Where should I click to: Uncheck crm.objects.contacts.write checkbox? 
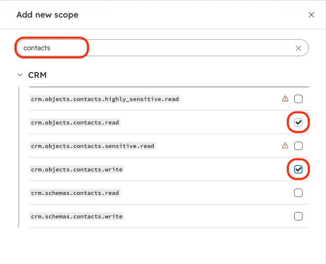(298, 169)
